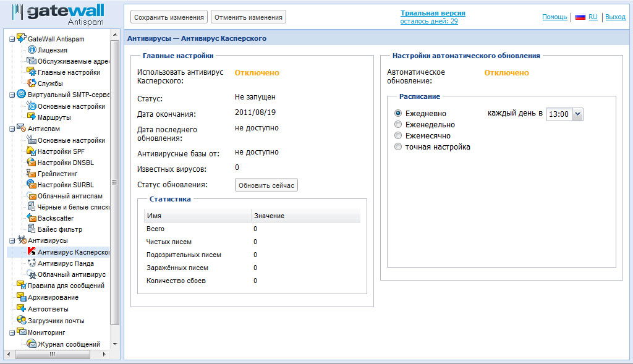This screenshot has height=364, width=633.
Task: Select the Ежемесячно schedule option
Action: tap(398, 135)
